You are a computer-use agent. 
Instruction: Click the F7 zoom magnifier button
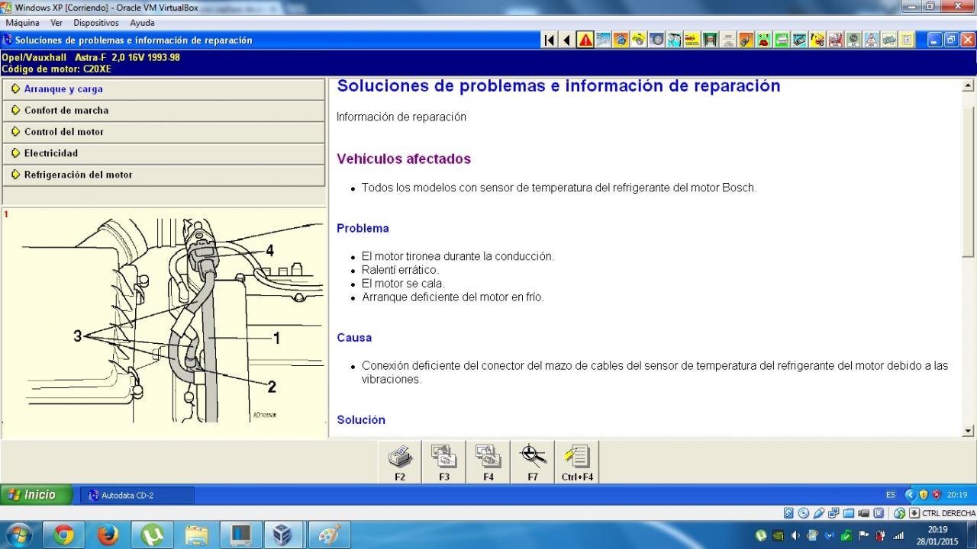(533, 461)
